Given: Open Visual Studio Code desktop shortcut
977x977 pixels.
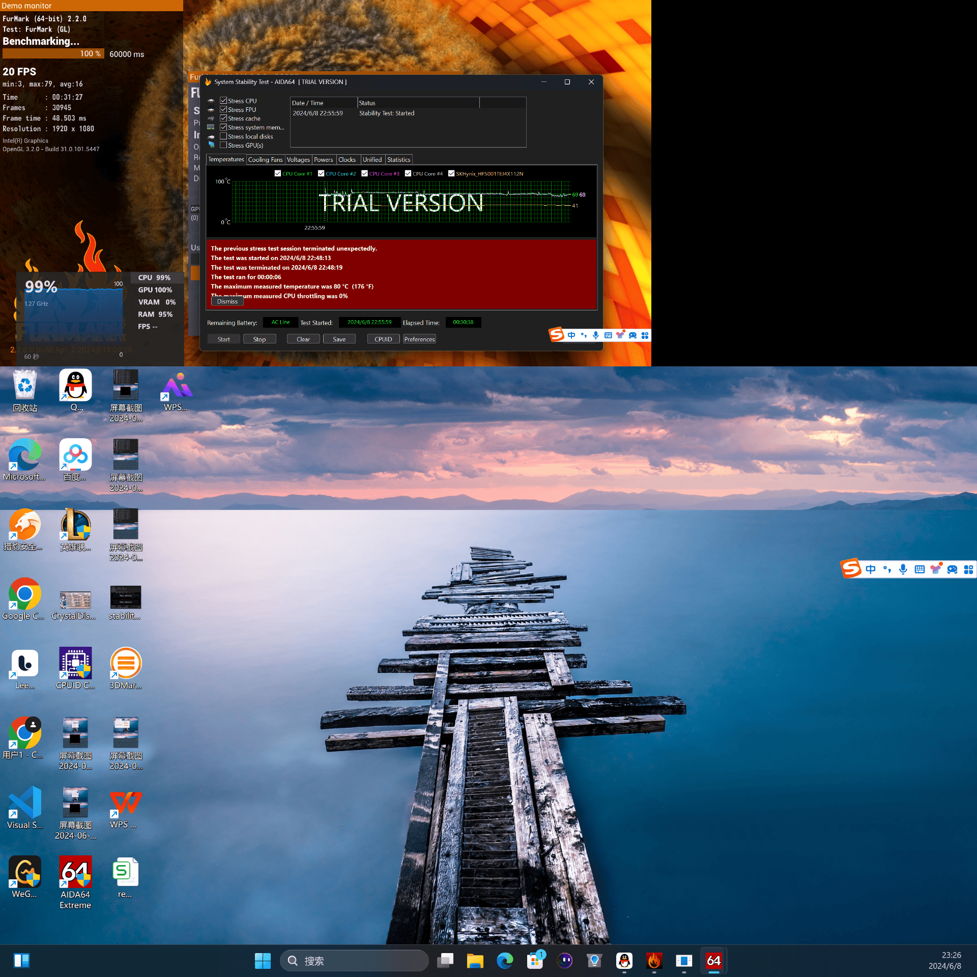Looking at the screenshot, I should (24, 802).
